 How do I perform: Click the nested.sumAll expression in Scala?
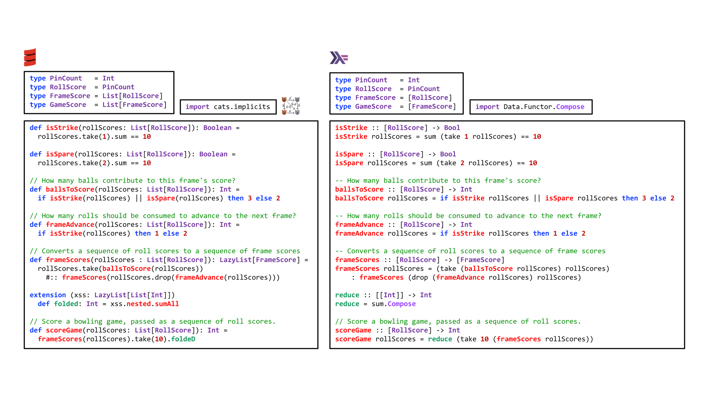coord(153,304)
